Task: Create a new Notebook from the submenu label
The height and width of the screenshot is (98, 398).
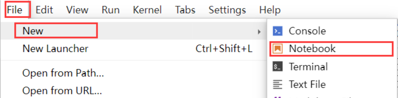Action: 312,49
